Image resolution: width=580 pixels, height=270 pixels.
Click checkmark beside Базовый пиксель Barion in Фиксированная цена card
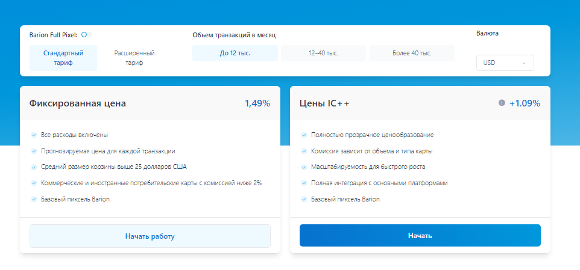(x=34, y=199)
